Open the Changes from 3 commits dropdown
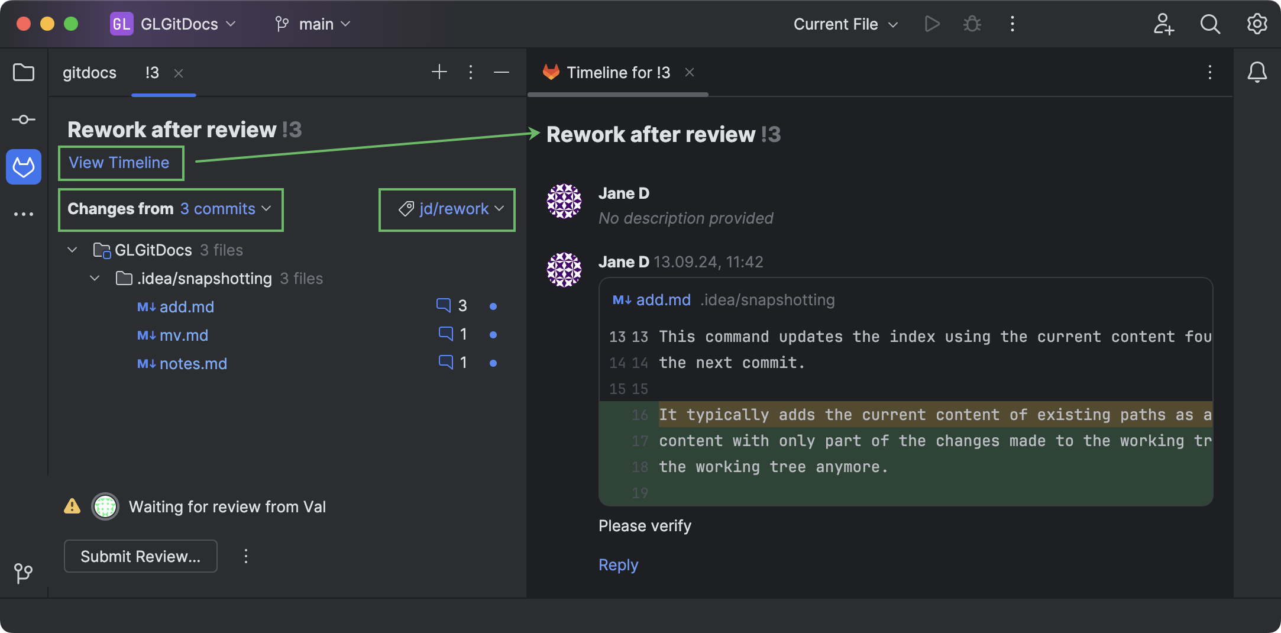Viewport: 1281px width, 633px height. click(x=170, y=209)
